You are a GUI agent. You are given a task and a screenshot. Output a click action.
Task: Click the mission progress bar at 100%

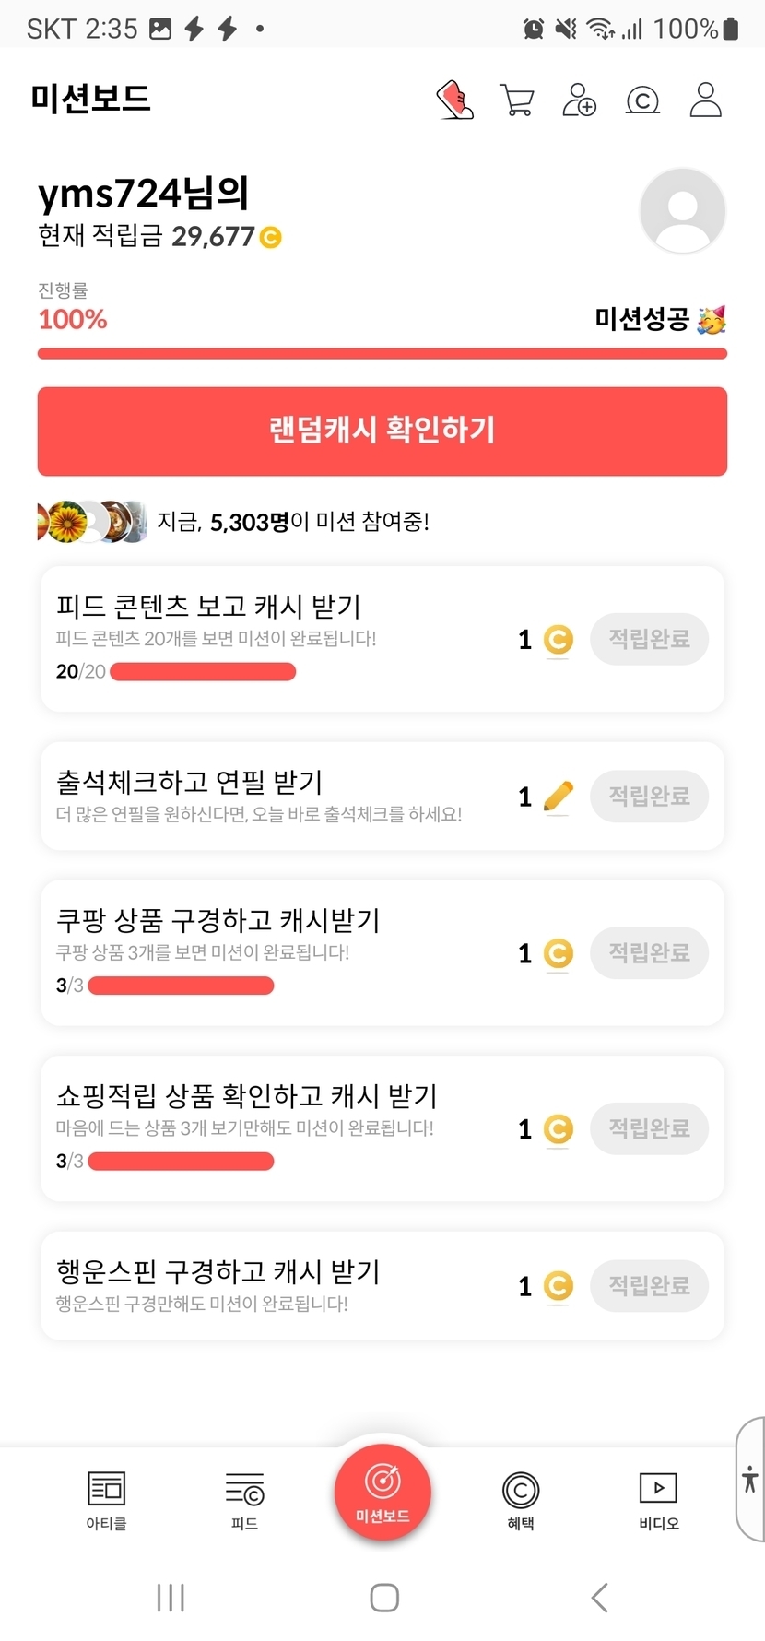click(x=382, y=353)
